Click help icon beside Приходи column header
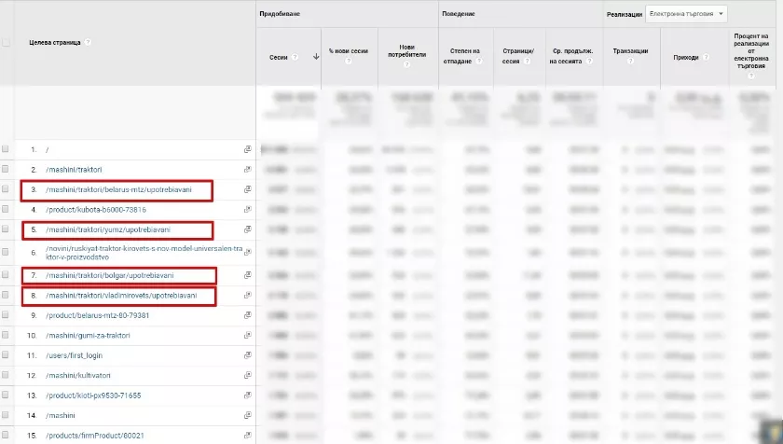 click(706, 58)
